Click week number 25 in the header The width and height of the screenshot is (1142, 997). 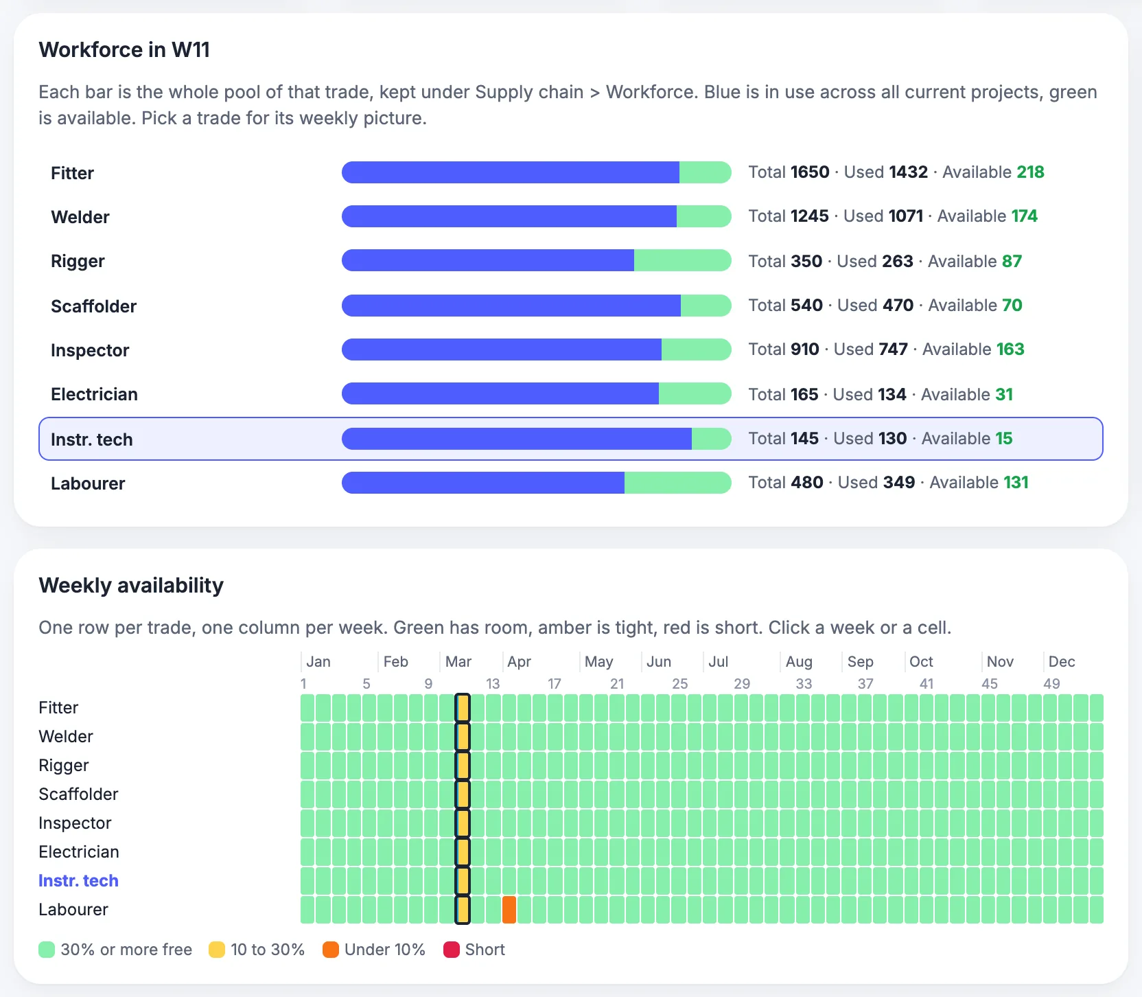[x=680, y=684]
